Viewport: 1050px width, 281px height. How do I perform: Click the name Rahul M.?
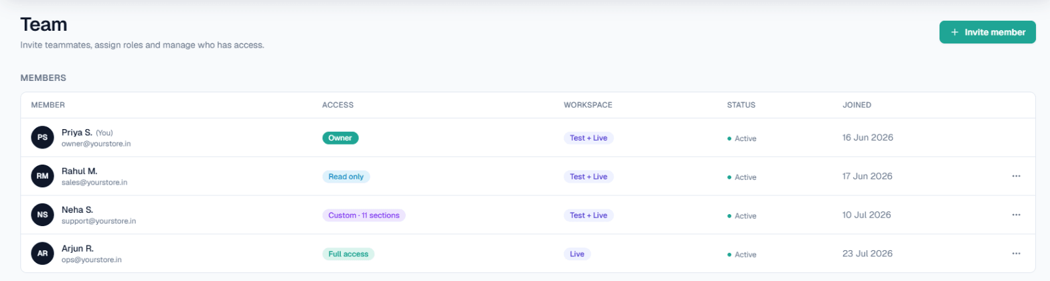click(80, 171)
